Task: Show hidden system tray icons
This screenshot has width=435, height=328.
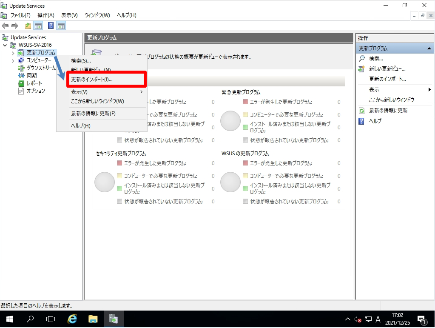Action: coord(347,319)
